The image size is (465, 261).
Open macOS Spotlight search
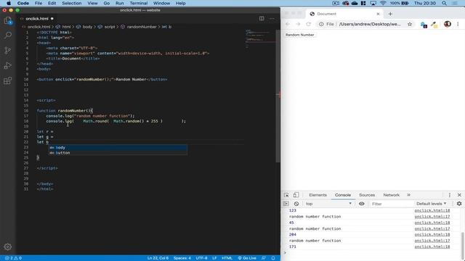point(444,3)
